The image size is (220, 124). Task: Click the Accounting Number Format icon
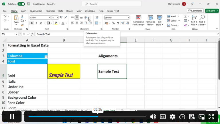click(106, 23)
